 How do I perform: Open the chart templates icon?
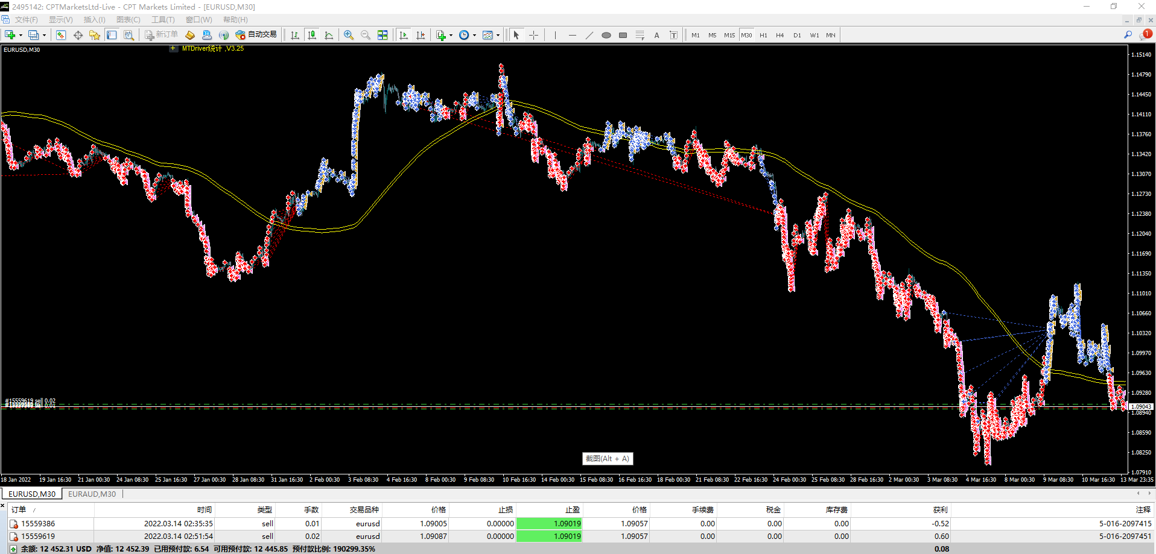tap(487, 35)
